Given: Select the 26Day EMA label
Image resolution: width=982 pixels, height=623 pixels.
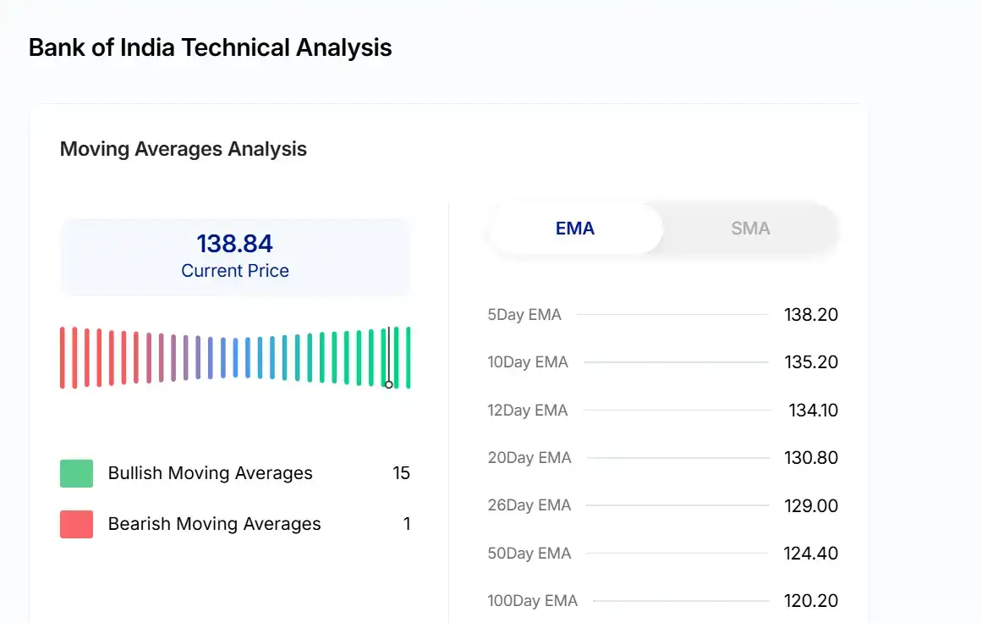Looking at the screenshot, I should (x=529, y=505).
